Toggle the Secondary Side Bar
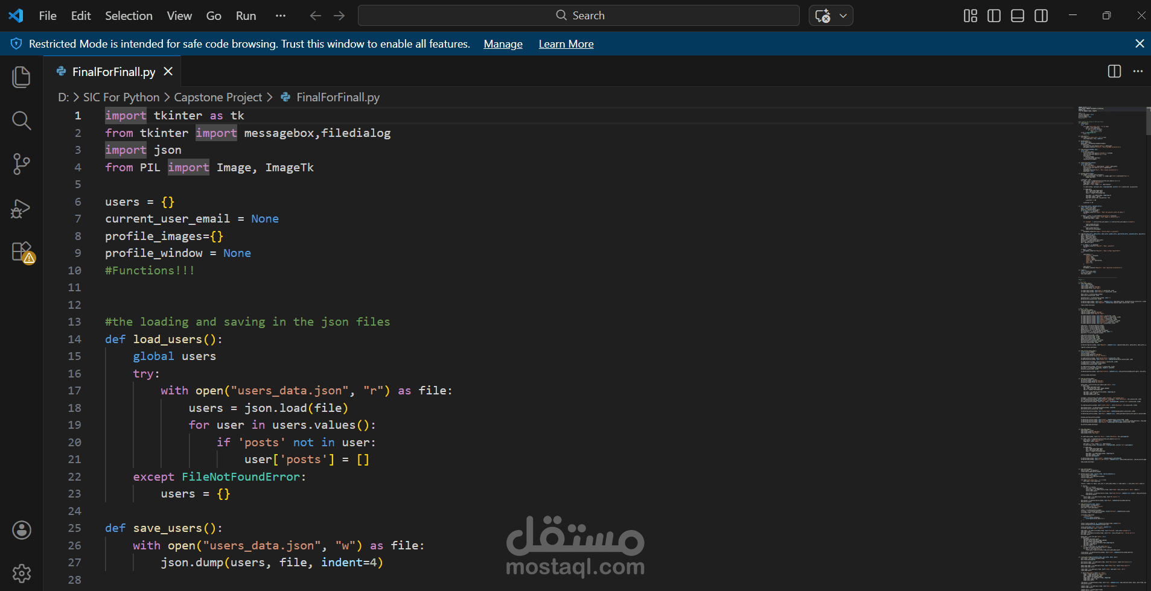The image size is (1151, 591). 1041,16
